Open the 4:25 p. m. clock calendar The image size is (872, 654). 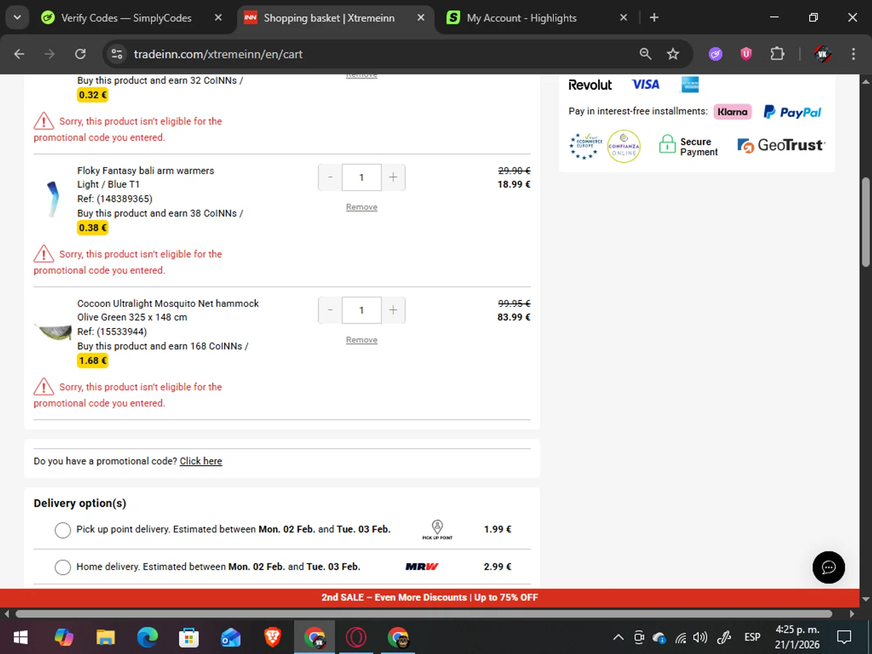(797, 637)
